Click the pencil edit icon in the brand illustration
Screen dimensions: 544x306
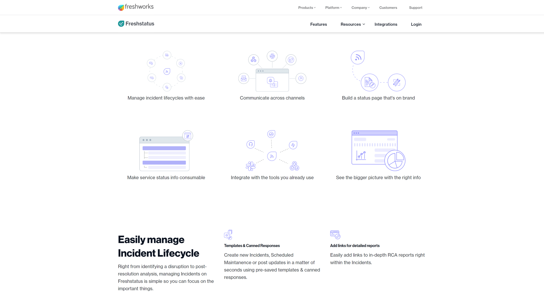coord(396,82)
